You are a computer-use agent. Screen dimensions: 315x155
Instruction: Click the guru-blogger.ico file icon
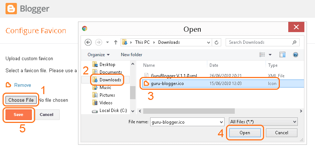tap(147, 84)
